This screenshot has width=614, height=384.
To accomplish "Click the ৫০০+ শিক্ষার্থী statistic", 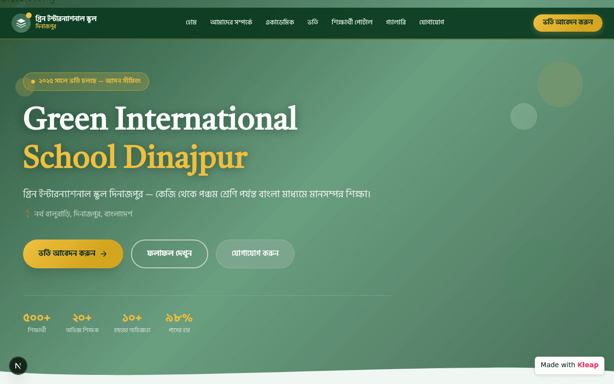I will click(x=37, y=323).
